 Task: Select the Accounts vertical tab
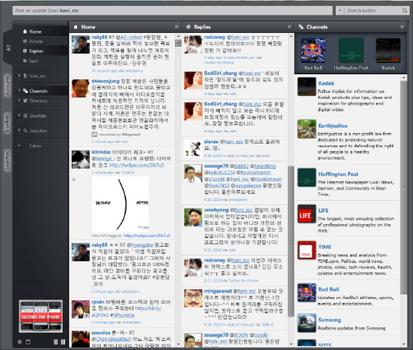[8, 85]
